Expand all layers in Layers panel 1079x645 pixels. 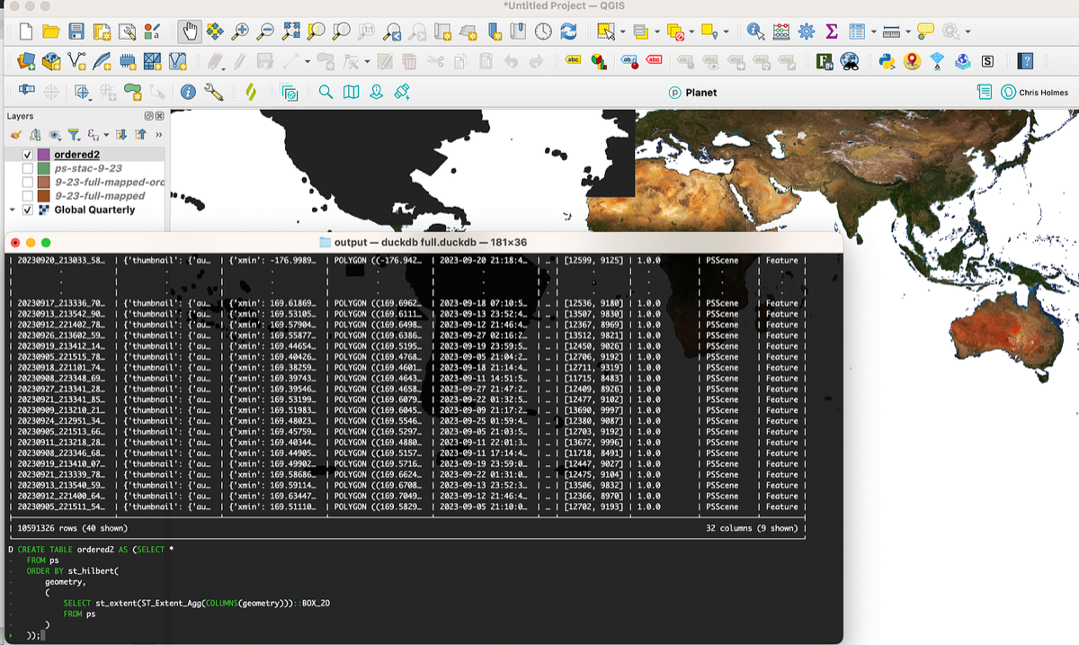coord(123,135)
